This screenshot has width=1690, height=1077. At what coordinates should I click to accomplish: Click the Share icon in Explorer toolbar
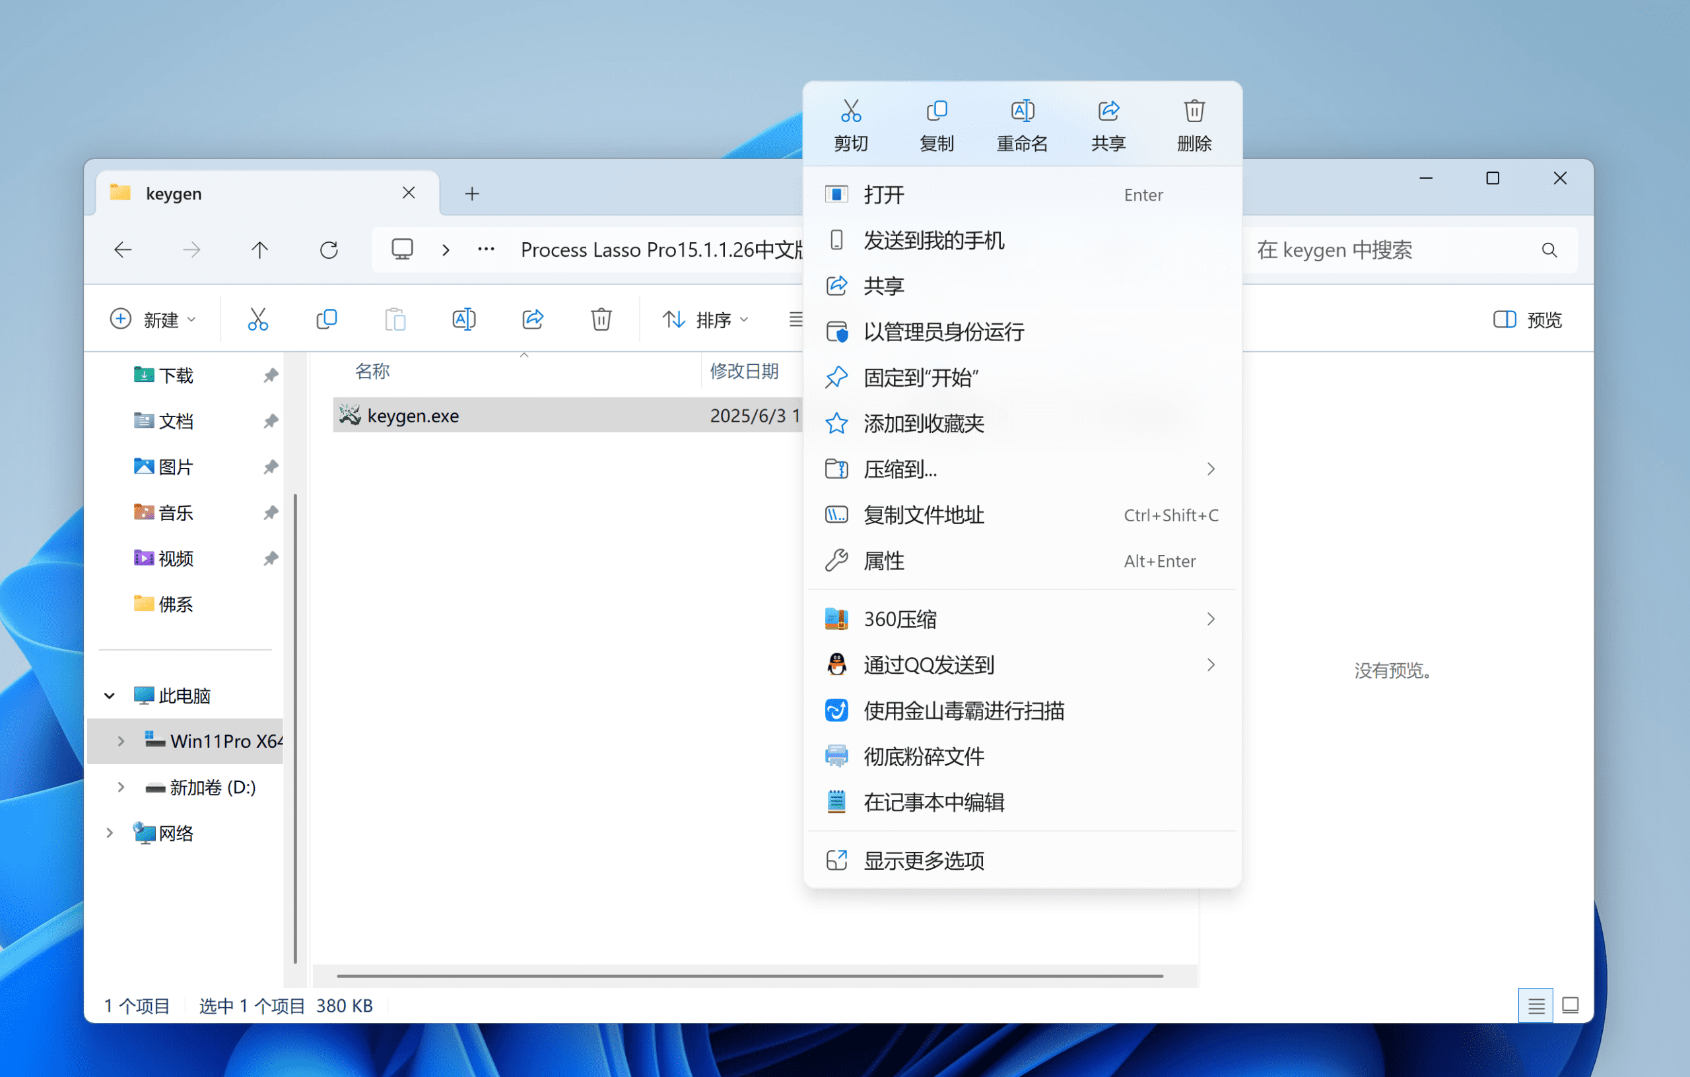533,319
